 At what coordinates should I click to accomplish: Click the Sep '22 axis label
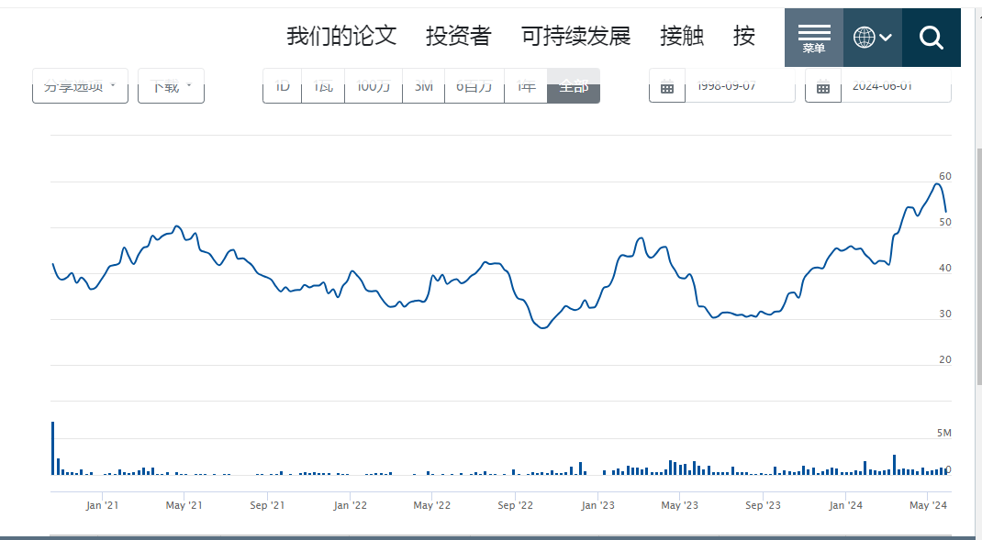click(516, 505)
